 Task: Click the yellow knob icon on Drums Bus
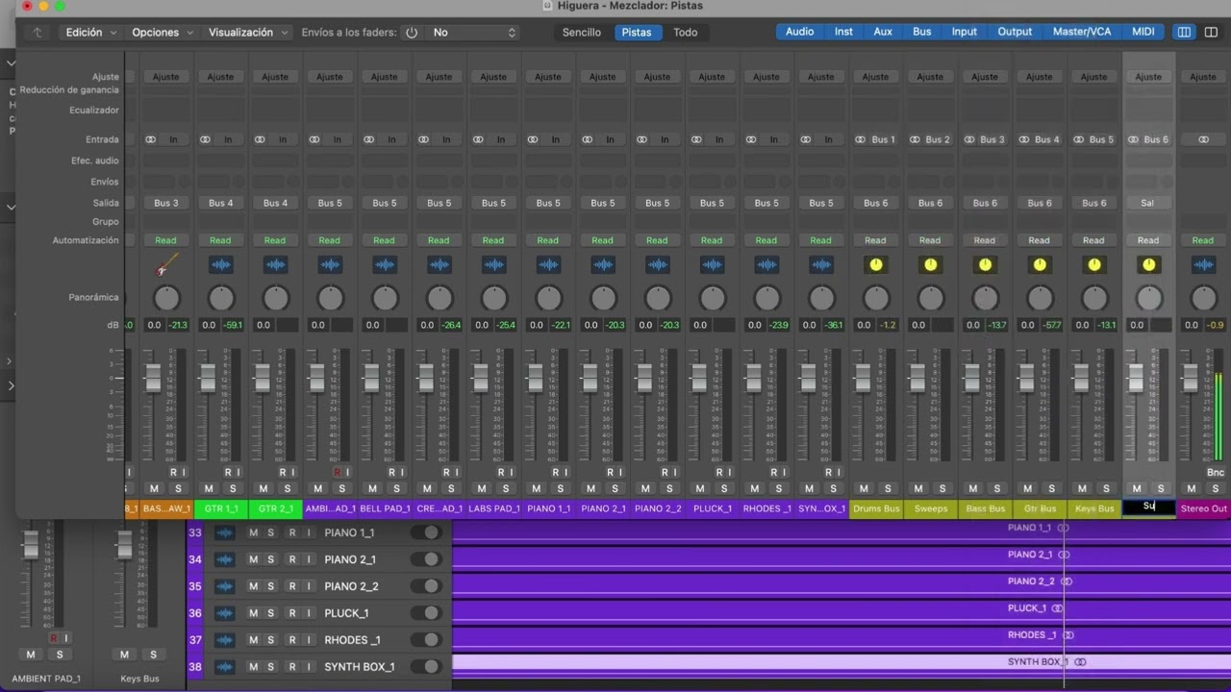tap(875, 265)
